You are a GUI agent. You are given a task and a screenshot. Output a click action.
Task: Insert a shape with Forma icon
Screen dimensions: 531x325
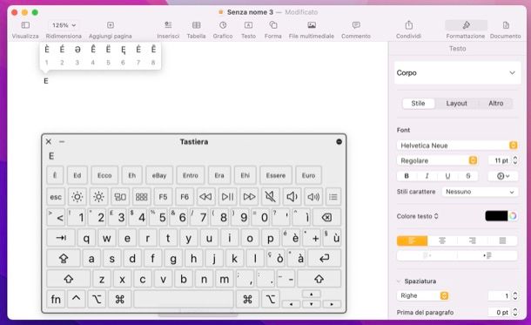[273, 25]
